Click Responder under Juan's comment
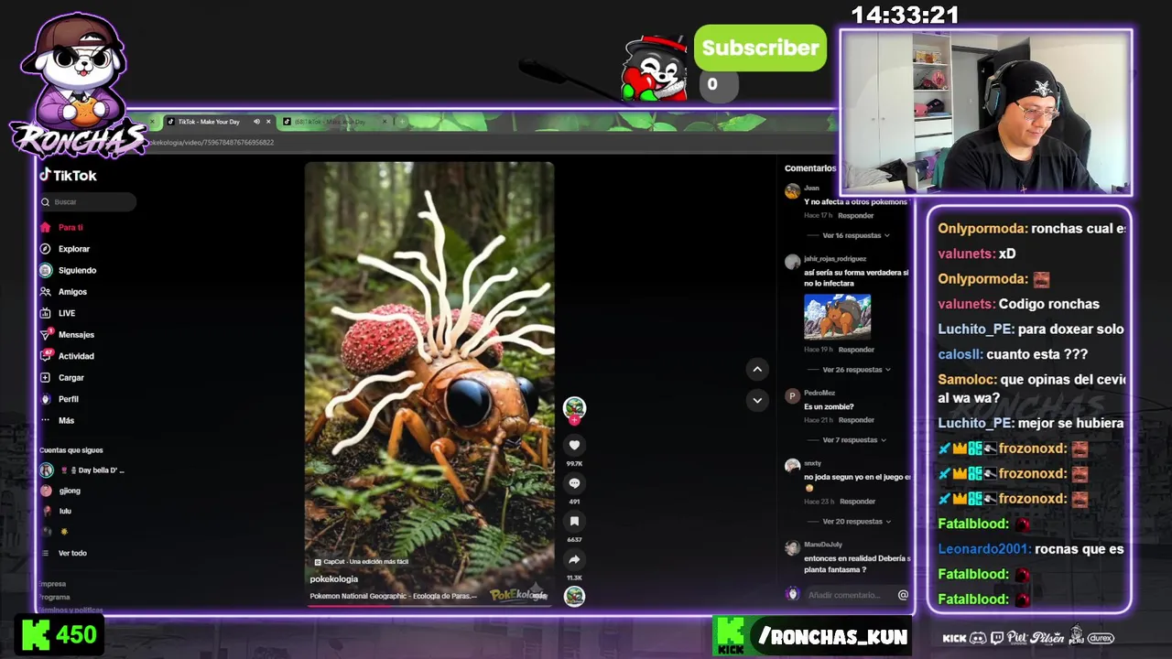 pyautogui.click(x=856, y=216)
